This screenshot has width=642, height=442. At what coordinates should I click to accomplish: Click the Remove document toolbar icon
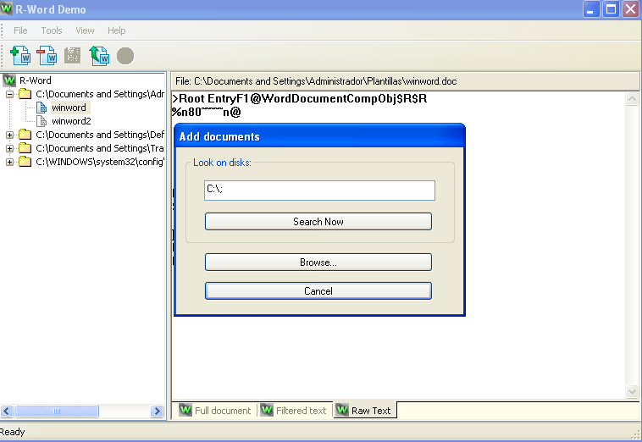point(47,56)
